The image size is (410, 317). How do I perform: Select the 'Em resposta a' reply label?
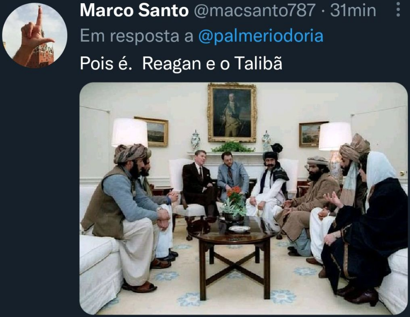(136, 36)
